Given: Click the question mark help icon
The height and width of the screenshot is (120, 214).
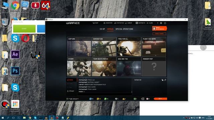Looking at the screenshot, I should point(157,23).
